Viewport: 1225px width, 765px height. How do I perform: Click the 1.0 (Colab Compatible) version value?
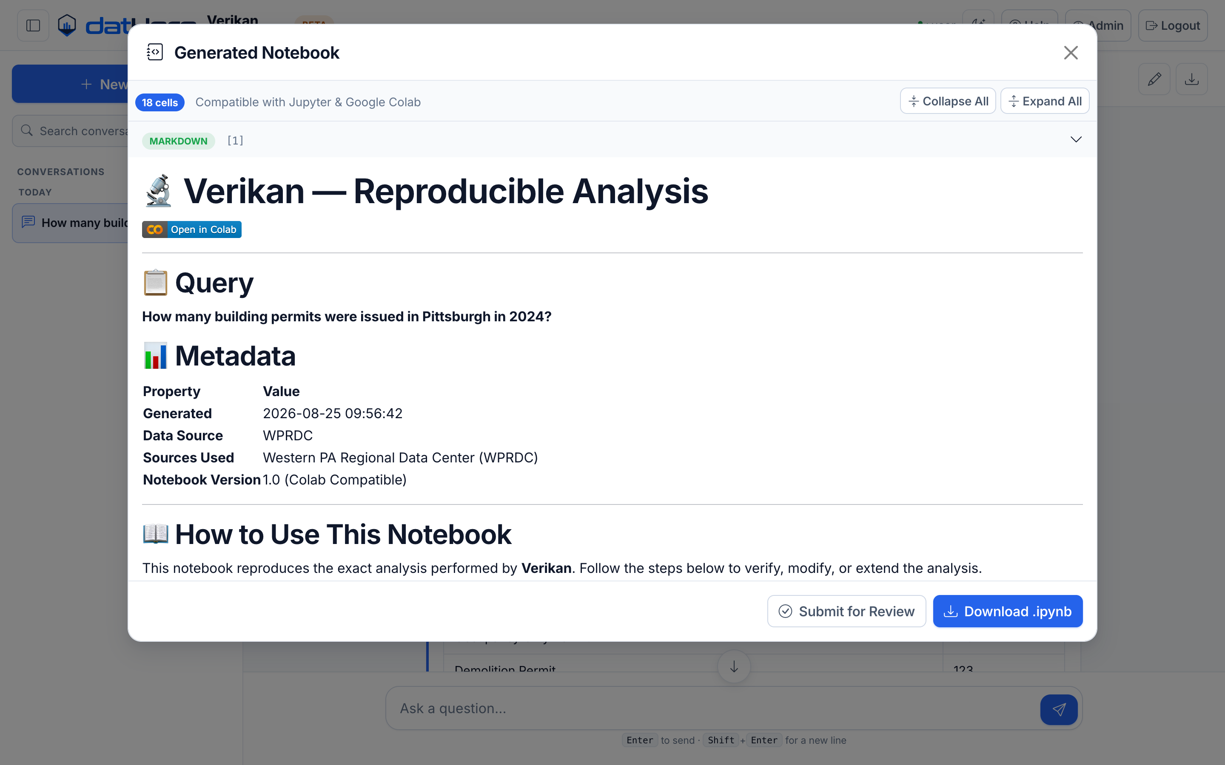click(335, 480)
